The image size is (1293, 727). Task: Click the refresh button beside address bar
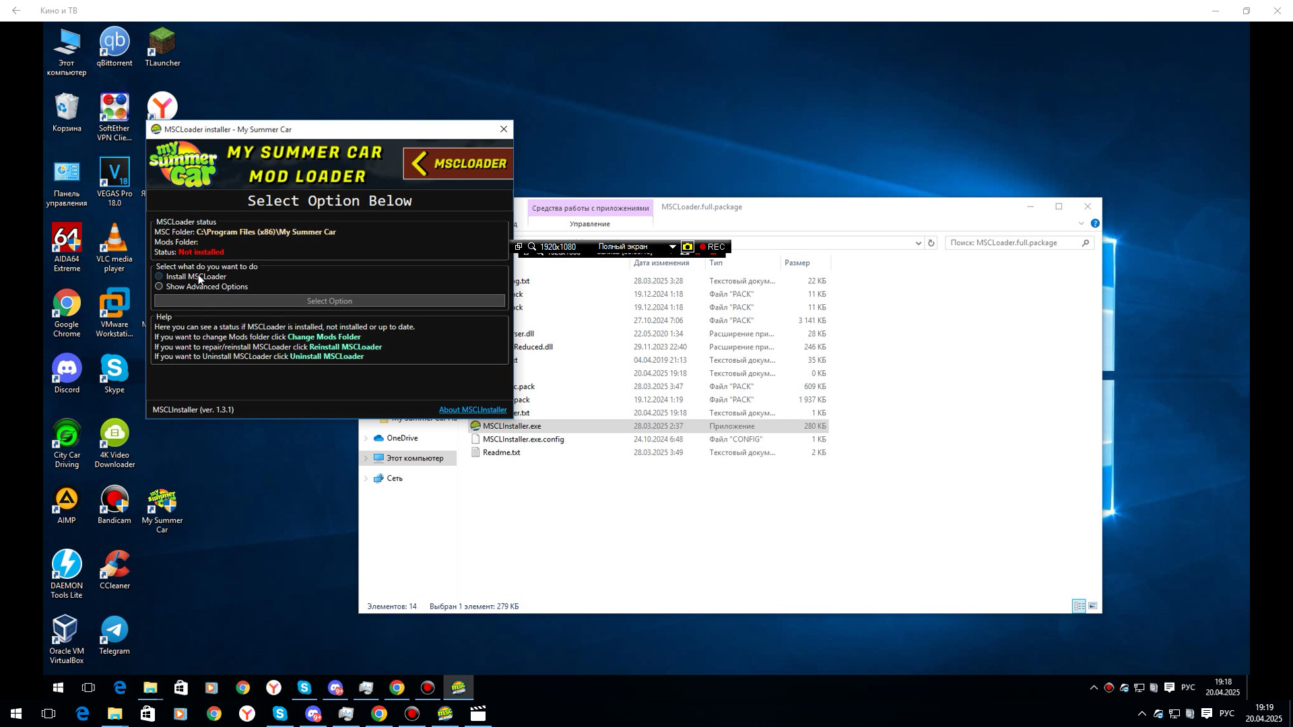931,243
